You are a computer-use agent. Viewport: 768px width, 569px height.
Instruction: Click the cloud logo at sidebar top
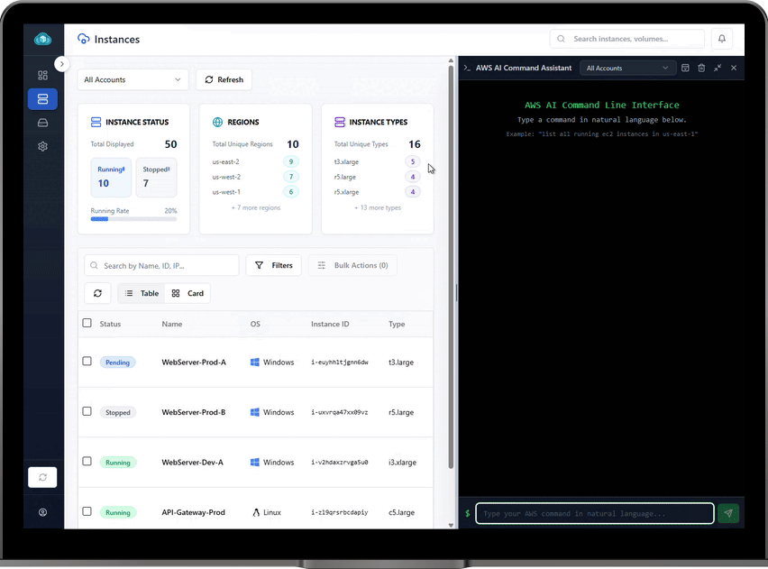click(43, 39)
